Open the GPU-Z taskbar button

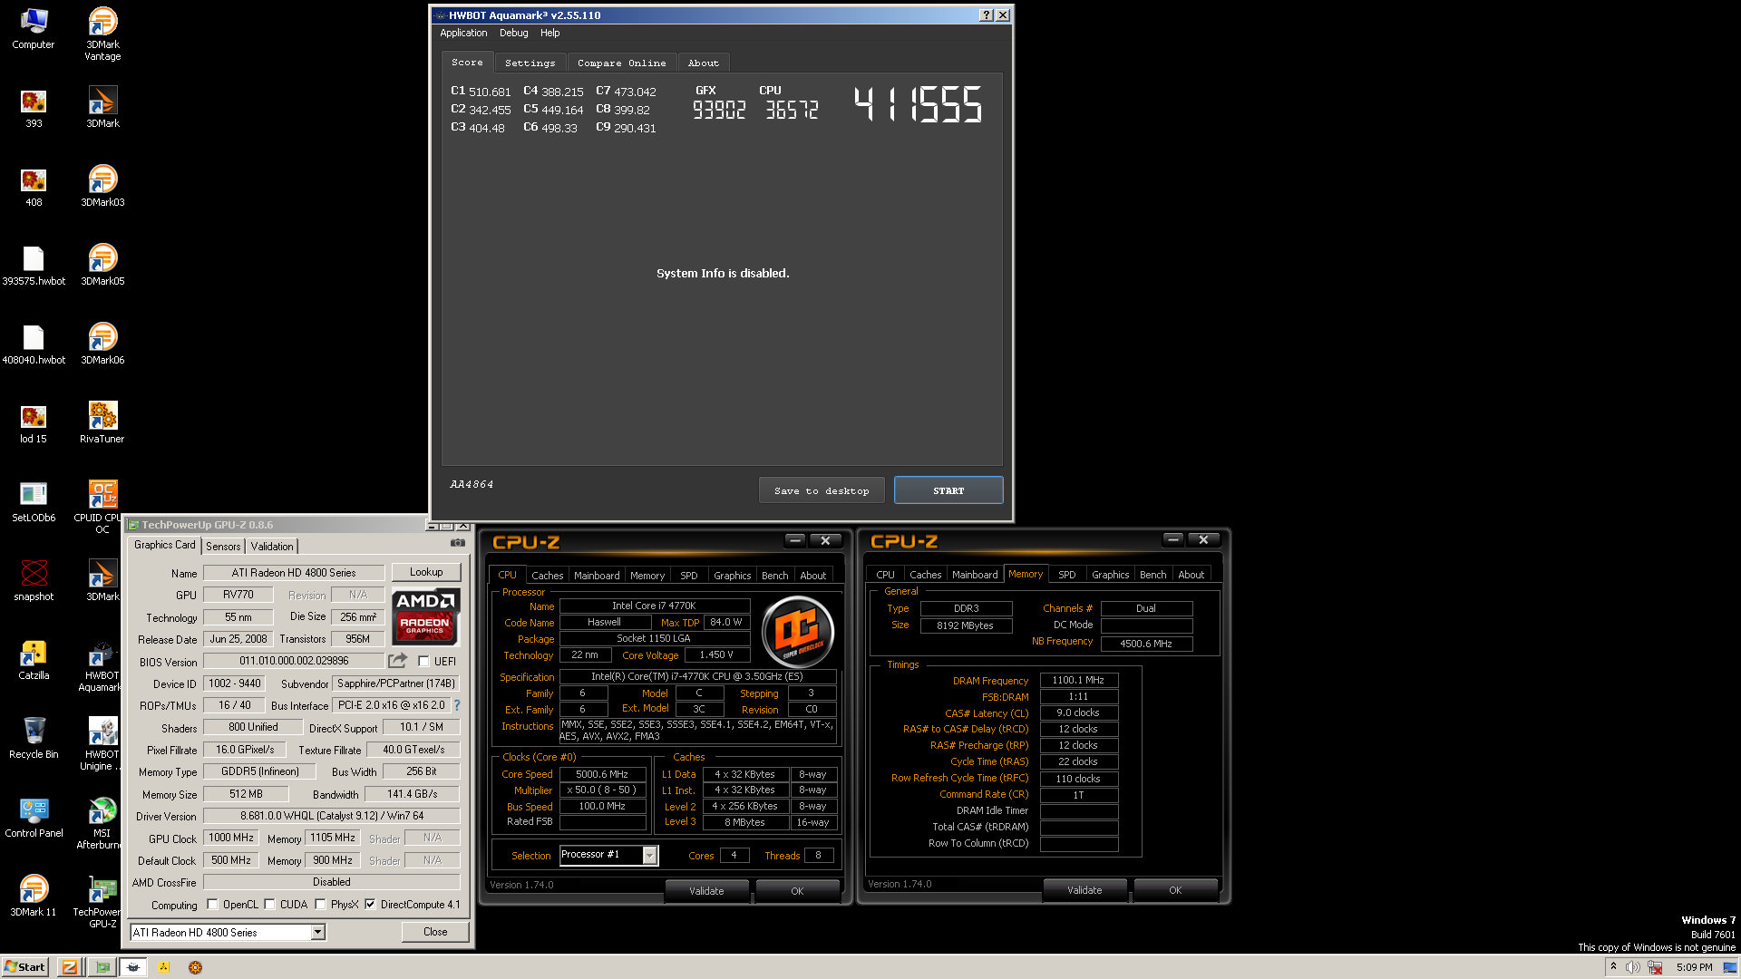102,967
